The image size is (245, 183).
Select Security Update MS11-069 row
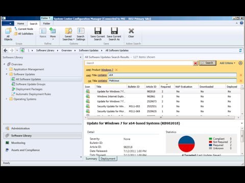coord(162,111)
